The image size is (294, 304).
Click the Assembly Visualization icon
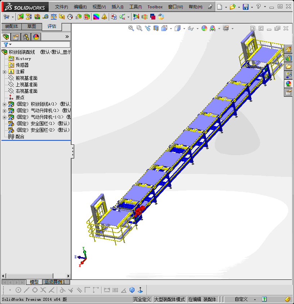coord(78,17)
